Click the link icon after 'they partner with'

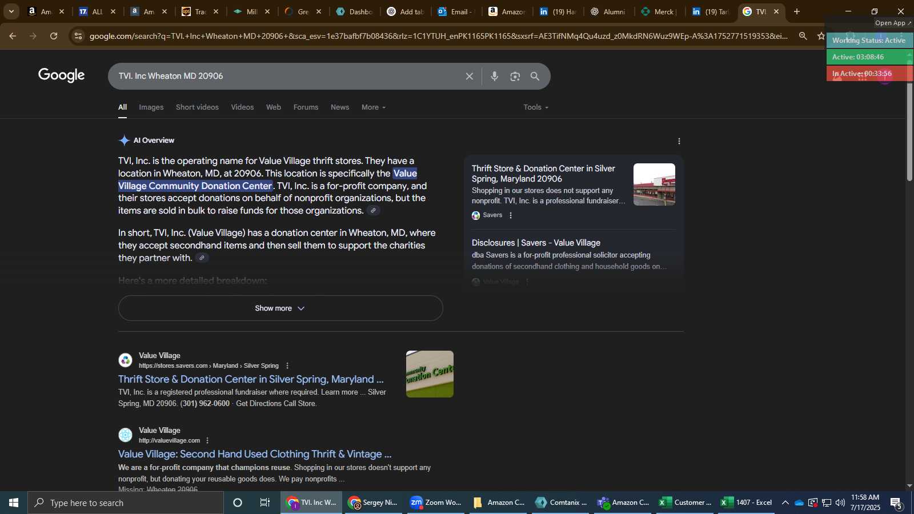(x=202, y=258)
